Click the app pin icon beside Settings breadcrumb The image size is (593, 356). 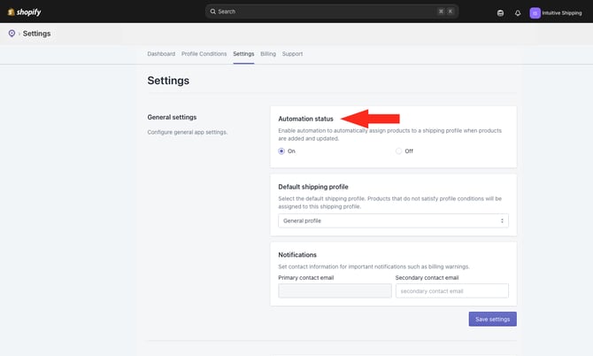tap(12, 34)
